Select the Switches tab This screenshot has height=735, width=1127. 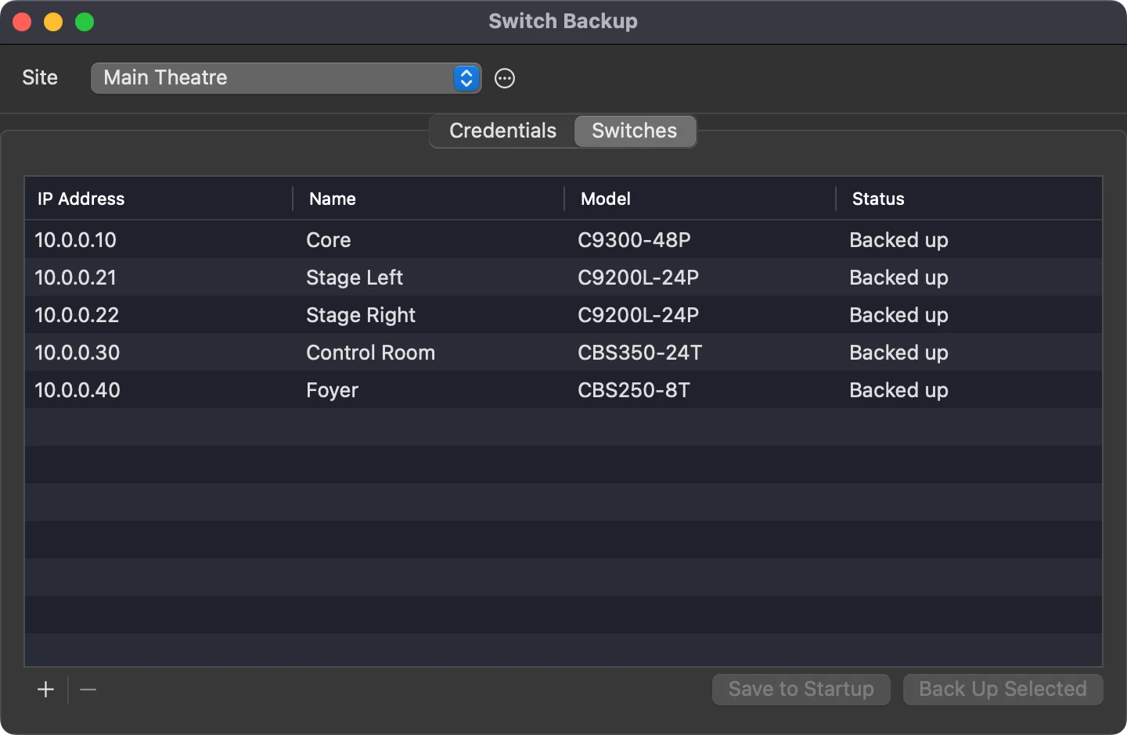tap(635, 131)
